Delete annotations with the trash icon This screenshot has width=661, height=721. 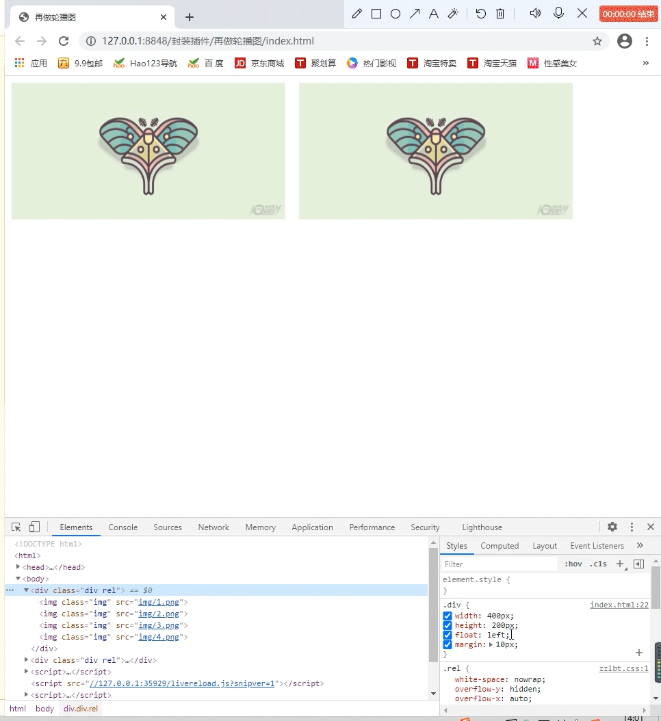[500, 14]
